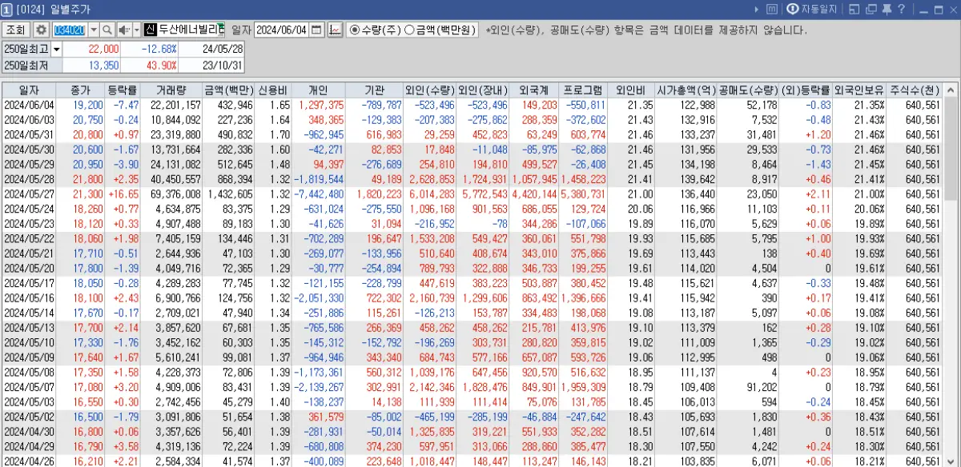Viewport: 961px width, 467px height.
Task: Expand the title bar arrow control
Action: pyautogui.click(x=757, y=9)
